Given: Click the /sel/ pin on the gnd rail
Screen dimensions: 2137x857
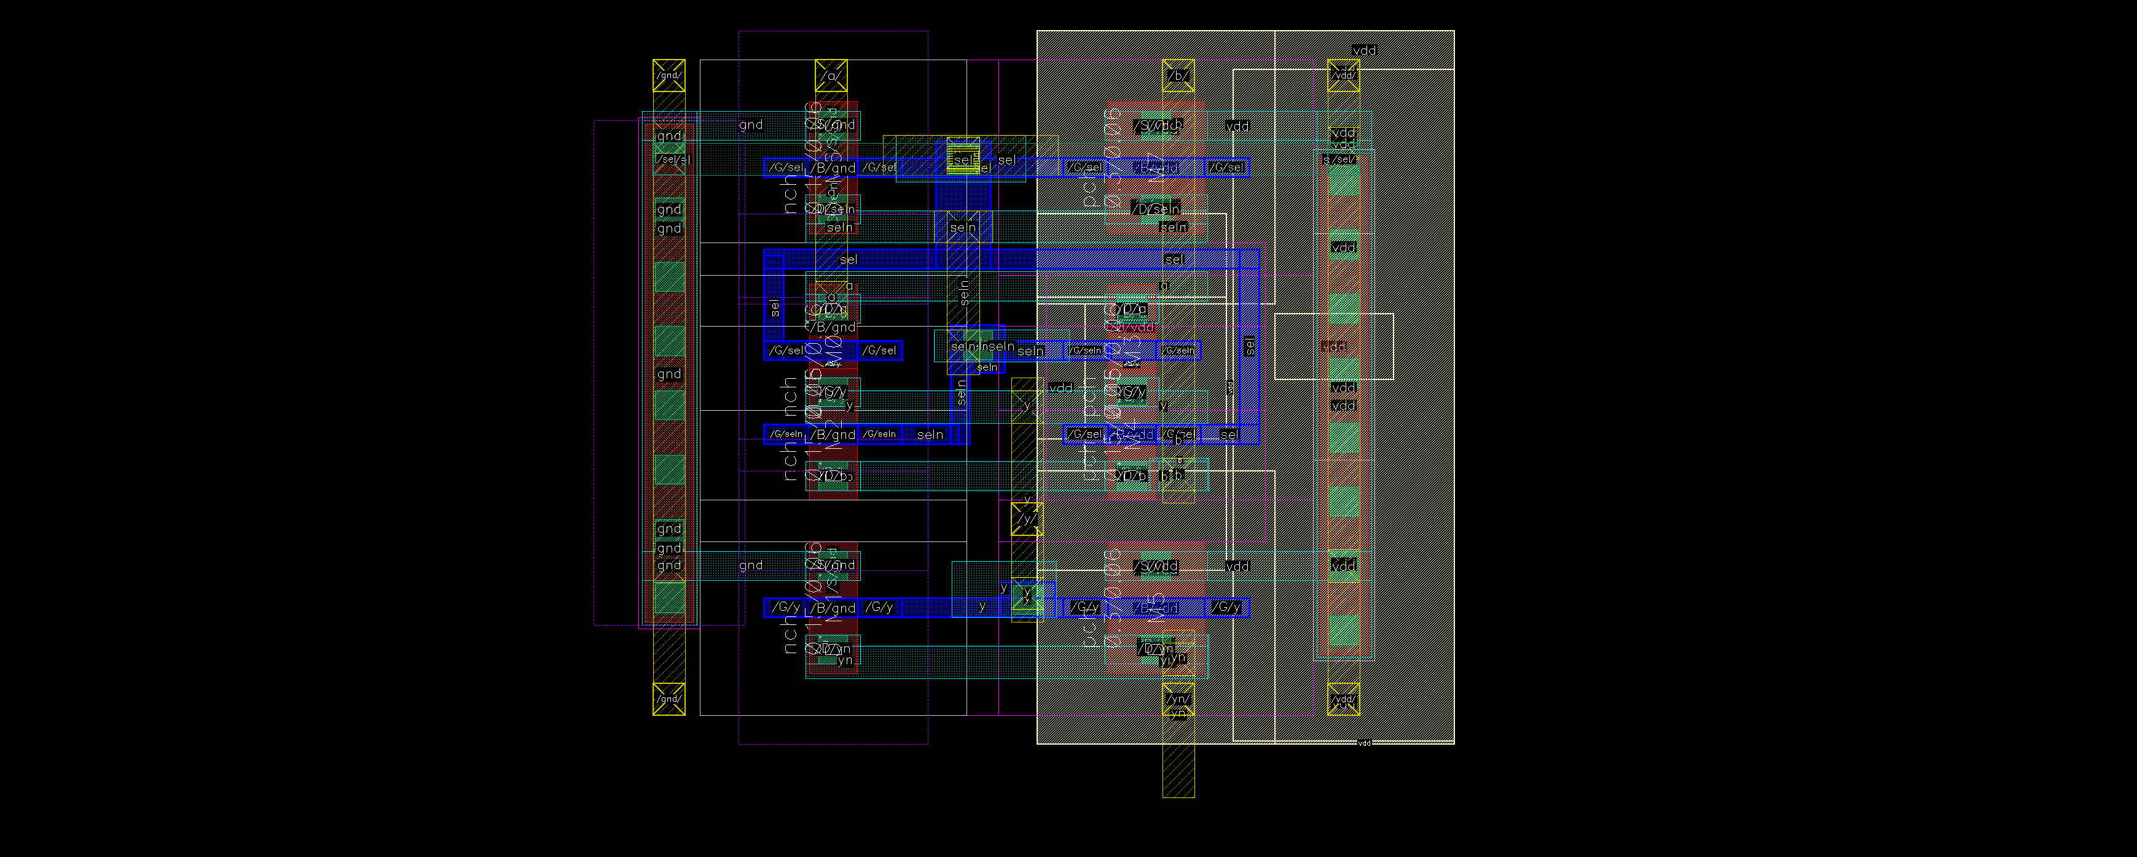Looking at the screenshot, I should (x=670, y=159).
